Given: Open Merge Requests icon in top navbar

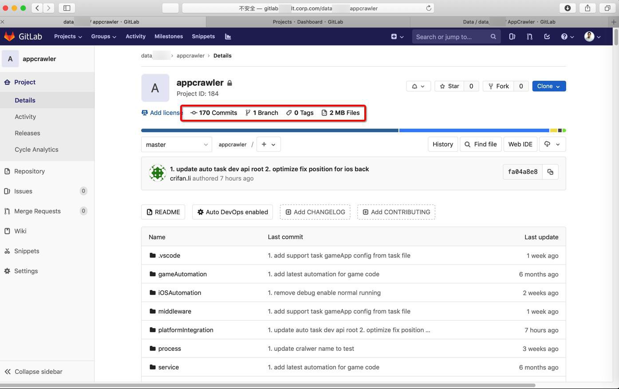Looking at the screenshot, I should pos(529,37).
